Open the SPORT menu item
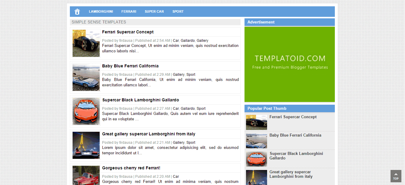Viewport: 405px width, 185px height. coord(178,12)
